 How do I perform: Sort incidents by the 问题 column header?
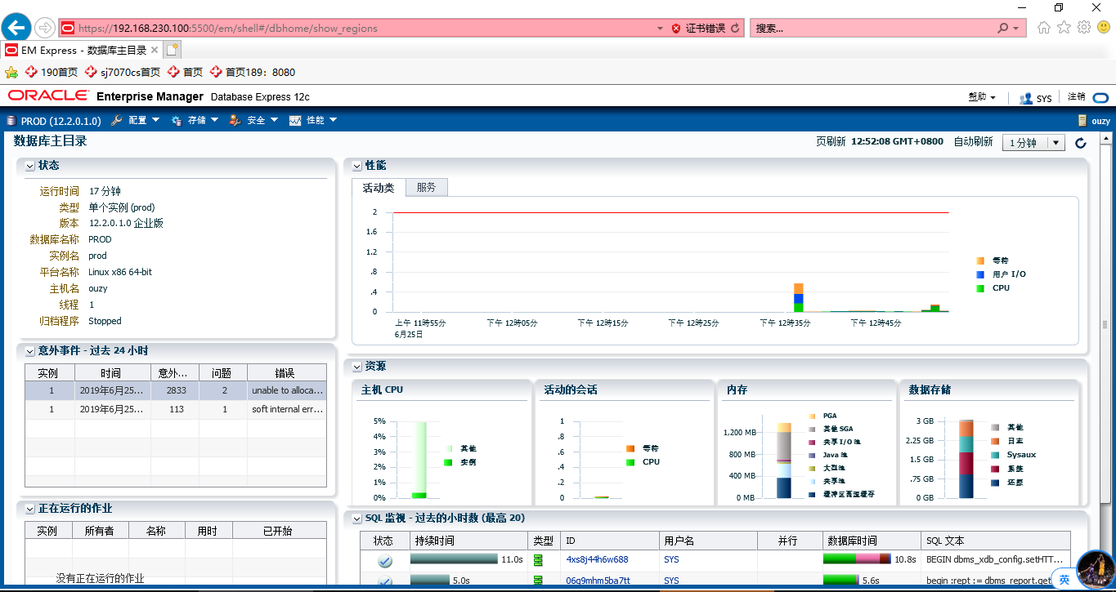click(x=222, y=373)
